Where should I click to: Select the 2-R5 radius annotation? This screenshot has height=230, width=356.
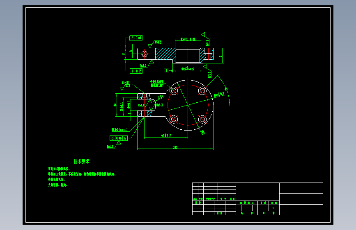pyautogui.click(x=161, y=97)
